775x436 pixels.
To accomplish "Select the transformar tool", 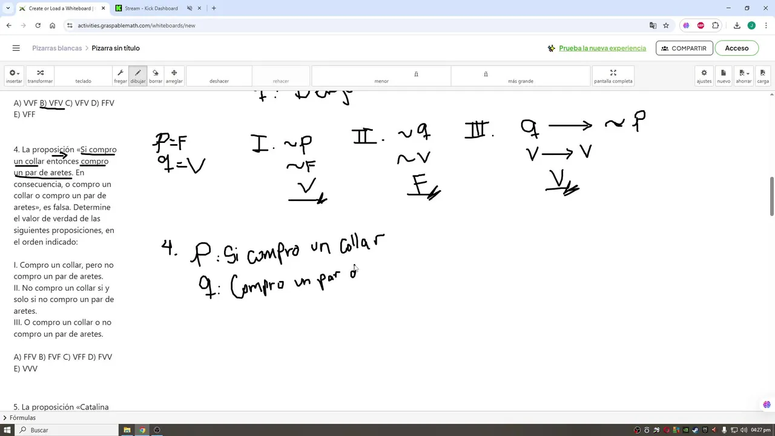I will [40, 76].
